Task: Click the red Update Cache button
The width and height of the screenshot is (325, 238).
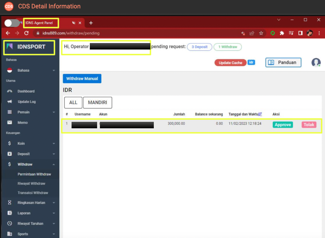Action: click(x=230, y=63)
